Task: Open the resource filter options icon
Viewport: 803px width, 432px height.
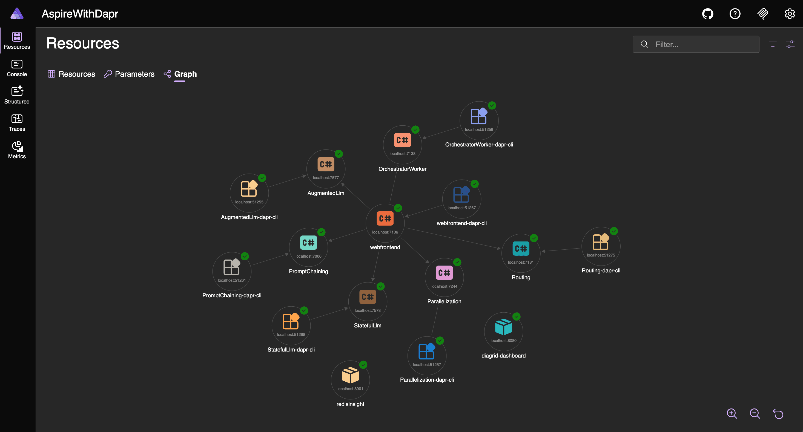Action: click(x=772, y=44)
